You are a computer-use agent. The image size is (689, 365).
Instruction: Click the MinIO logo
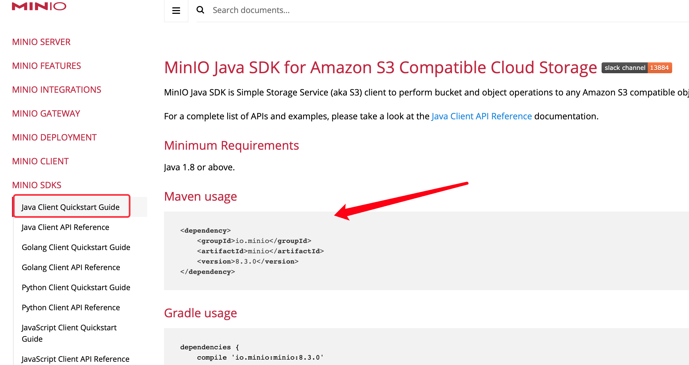tap(39, 6)
